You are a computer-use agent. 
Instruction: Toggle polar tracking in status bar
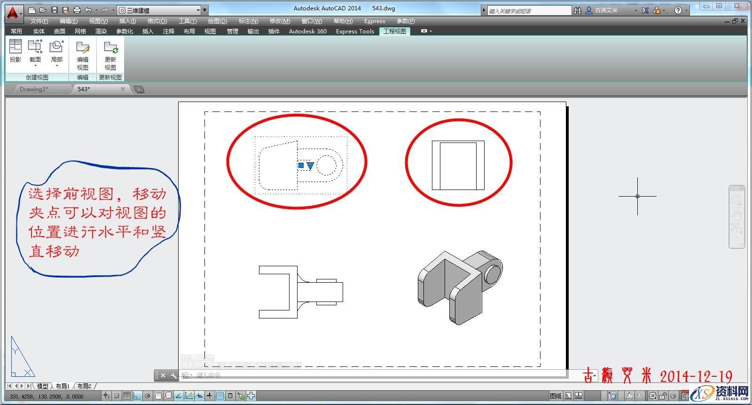[x=148, y=396]
